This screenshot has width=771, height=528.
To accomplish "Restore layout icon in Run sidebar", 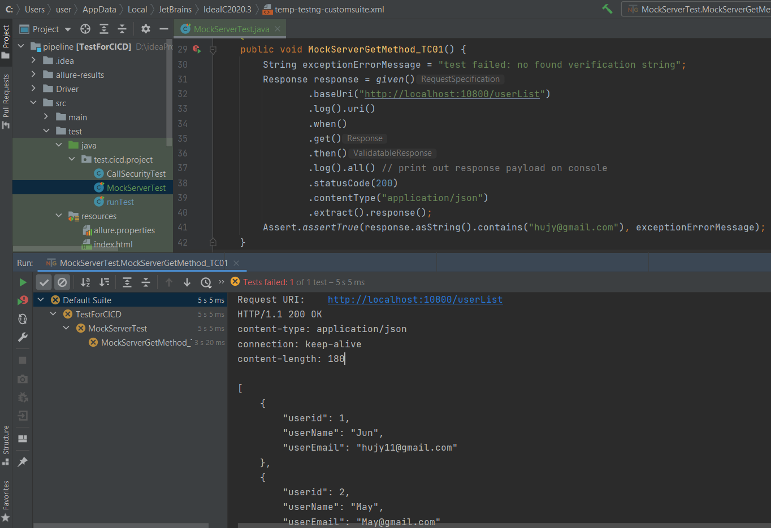I will pyautogui.click(x=23, y=439).
